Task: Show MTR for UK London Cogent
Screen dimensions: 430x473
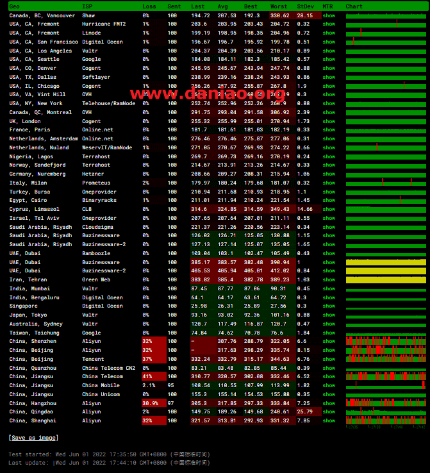Action: click(x=329, y=121)
